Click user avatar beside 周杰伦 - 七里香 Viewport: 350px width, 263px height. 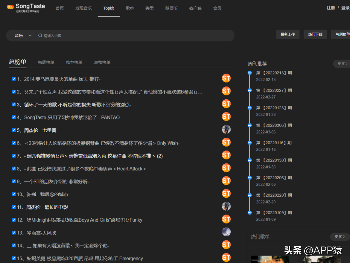(226, 129)
